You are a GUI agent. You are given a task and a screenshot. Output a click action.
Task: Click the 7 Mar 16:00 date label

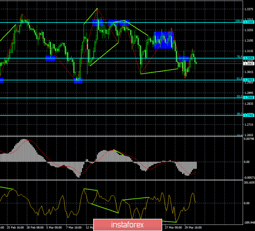click(x=74, y=227)
